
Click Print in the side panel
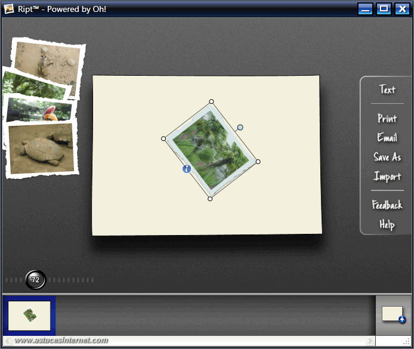pos(387,118)
